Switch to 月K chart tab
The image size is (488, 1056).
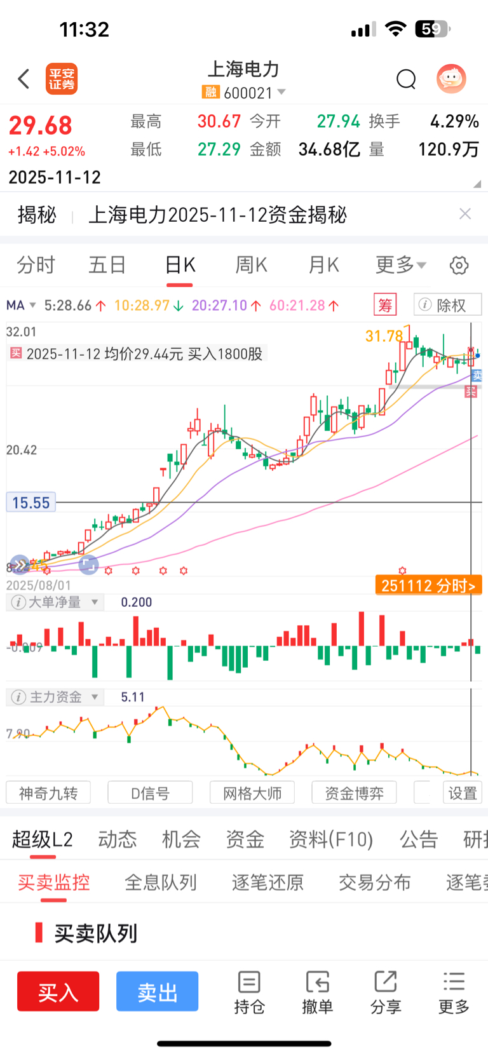tap(323, 264)
